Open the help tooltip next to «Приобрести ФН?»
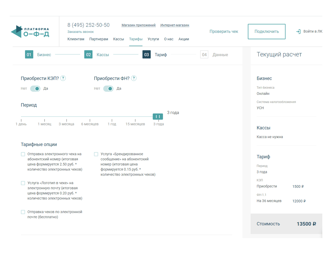 (134, 78)
